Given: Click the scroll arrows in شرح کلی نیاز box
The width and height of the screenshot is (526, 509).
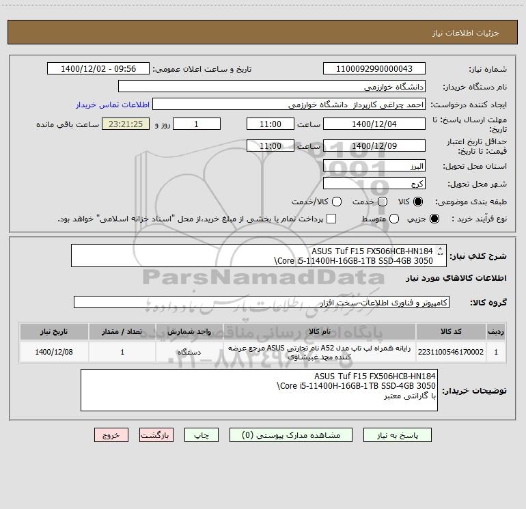Looking at the screenshot, I should coord(440,251).
